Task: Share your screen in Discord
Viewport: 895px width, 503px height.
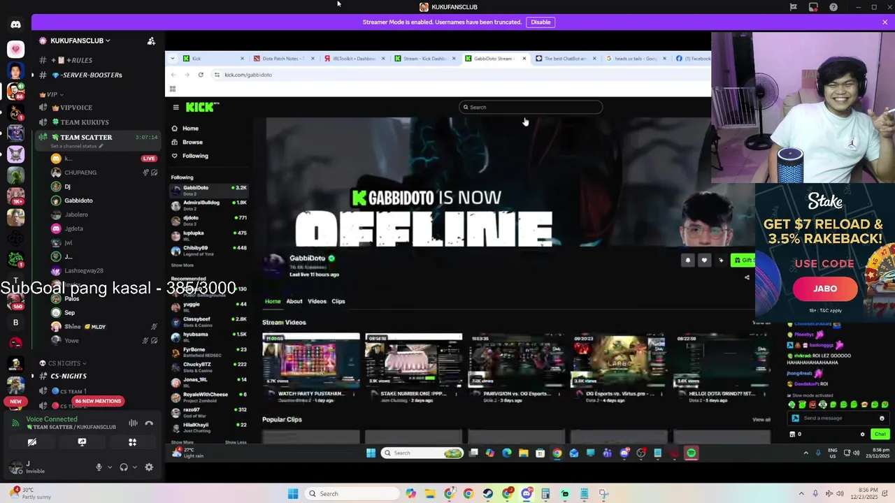Action: [x=82, y=442]
